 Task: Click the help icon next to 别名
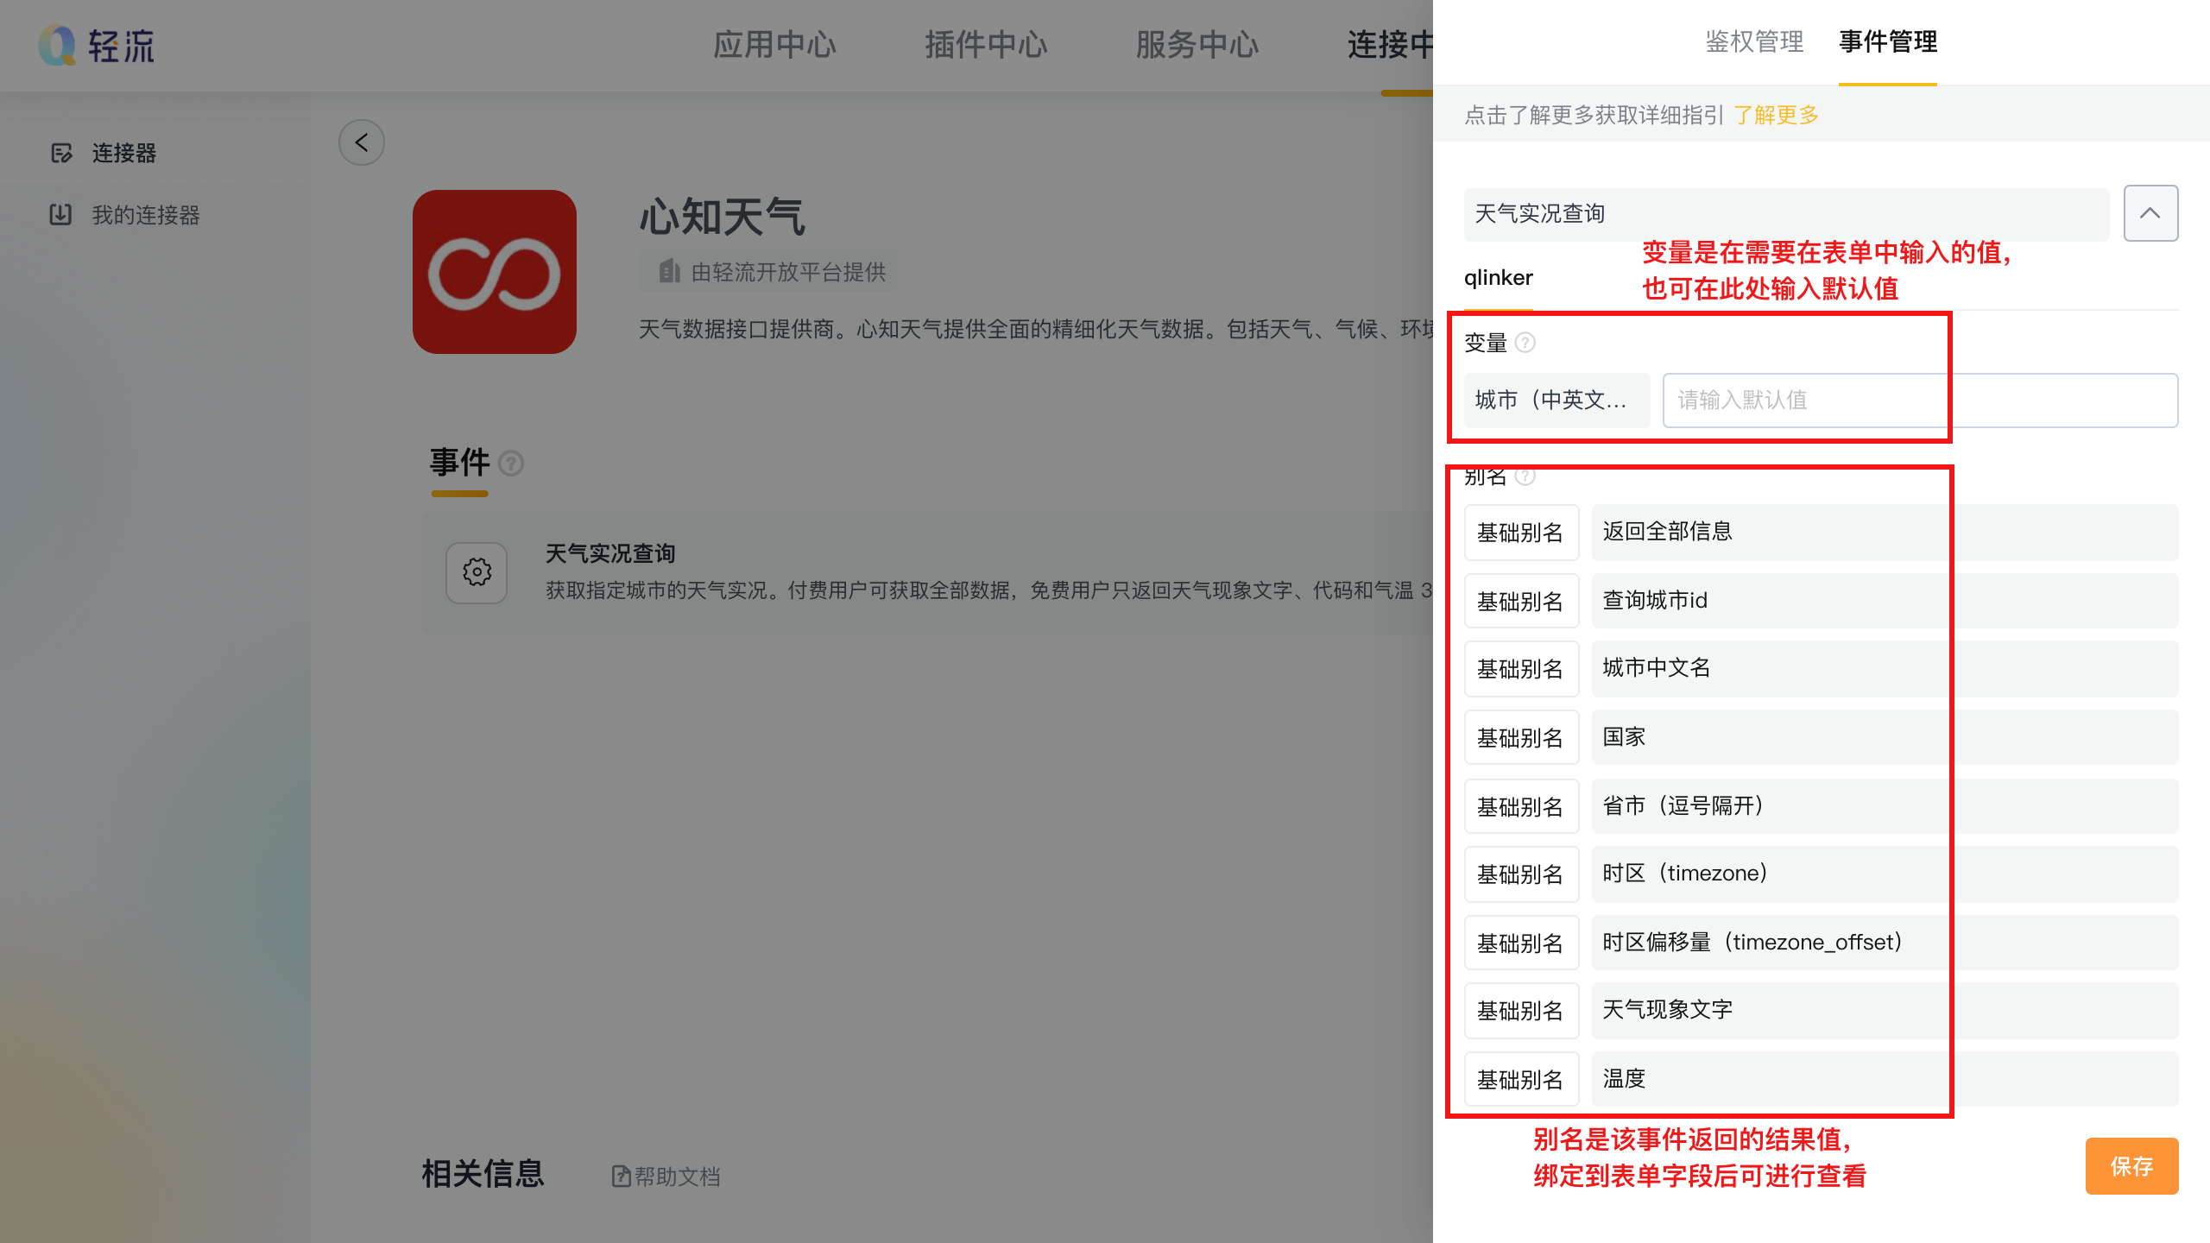coord(1525,476)
